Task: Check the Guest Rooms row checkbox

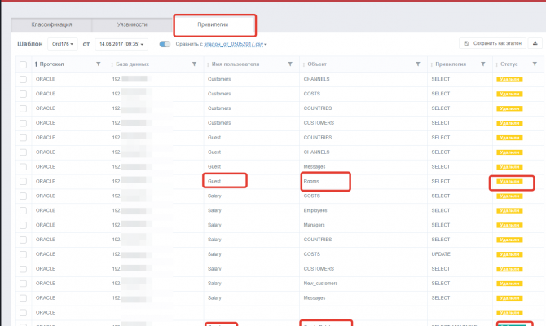Action: tap(24, 182)
